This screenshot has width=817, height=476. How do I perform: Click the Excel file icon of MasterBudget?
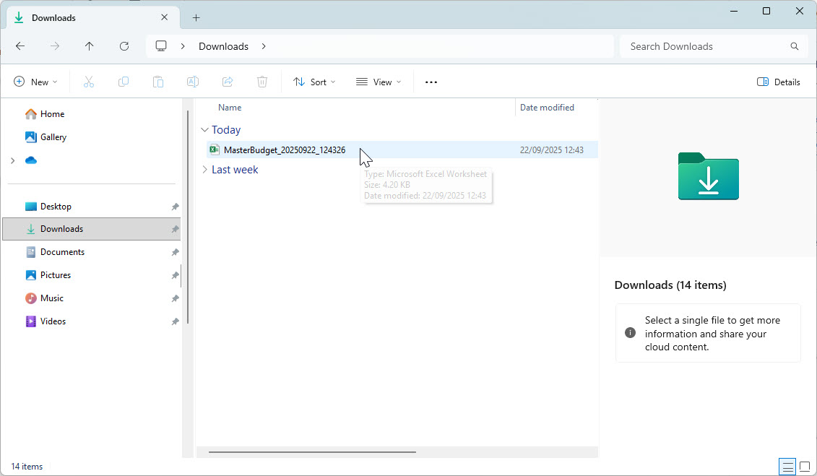[x=214, y=150]
